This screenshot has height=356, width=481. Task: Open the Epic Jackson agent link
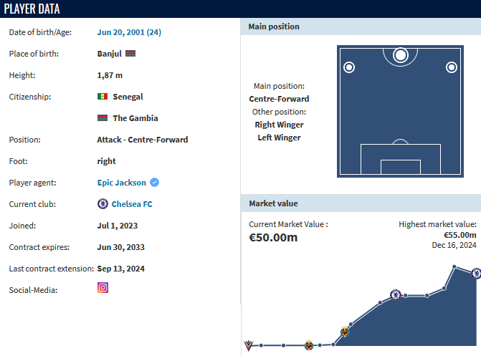coord(121,183)
